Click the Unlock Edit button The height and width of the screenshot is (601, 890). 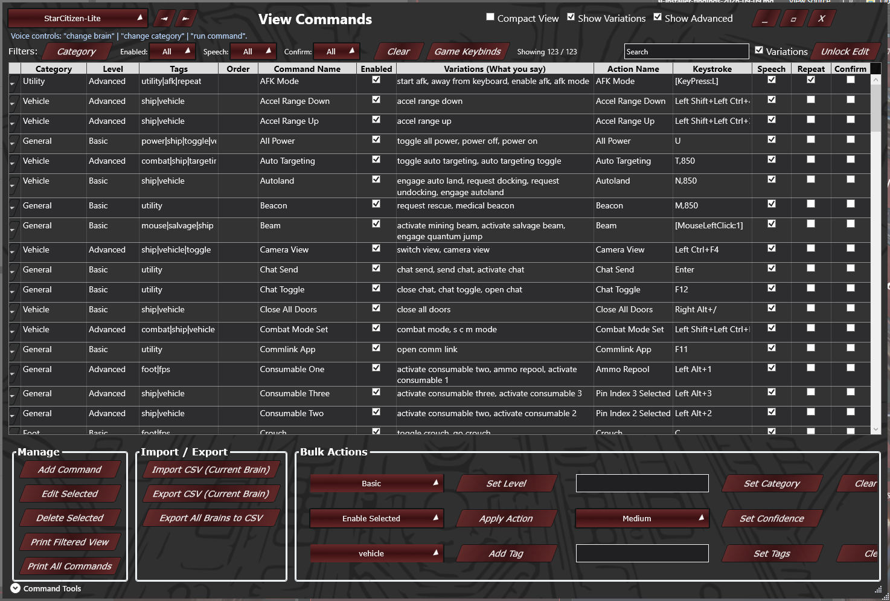pos(845,51)
